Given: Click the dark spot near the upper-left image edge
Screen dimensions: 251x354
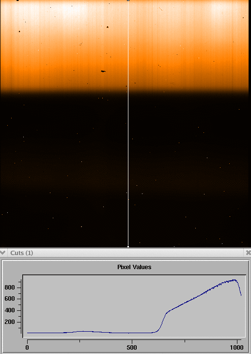Looking at the screenshot, I should [19, 32].
